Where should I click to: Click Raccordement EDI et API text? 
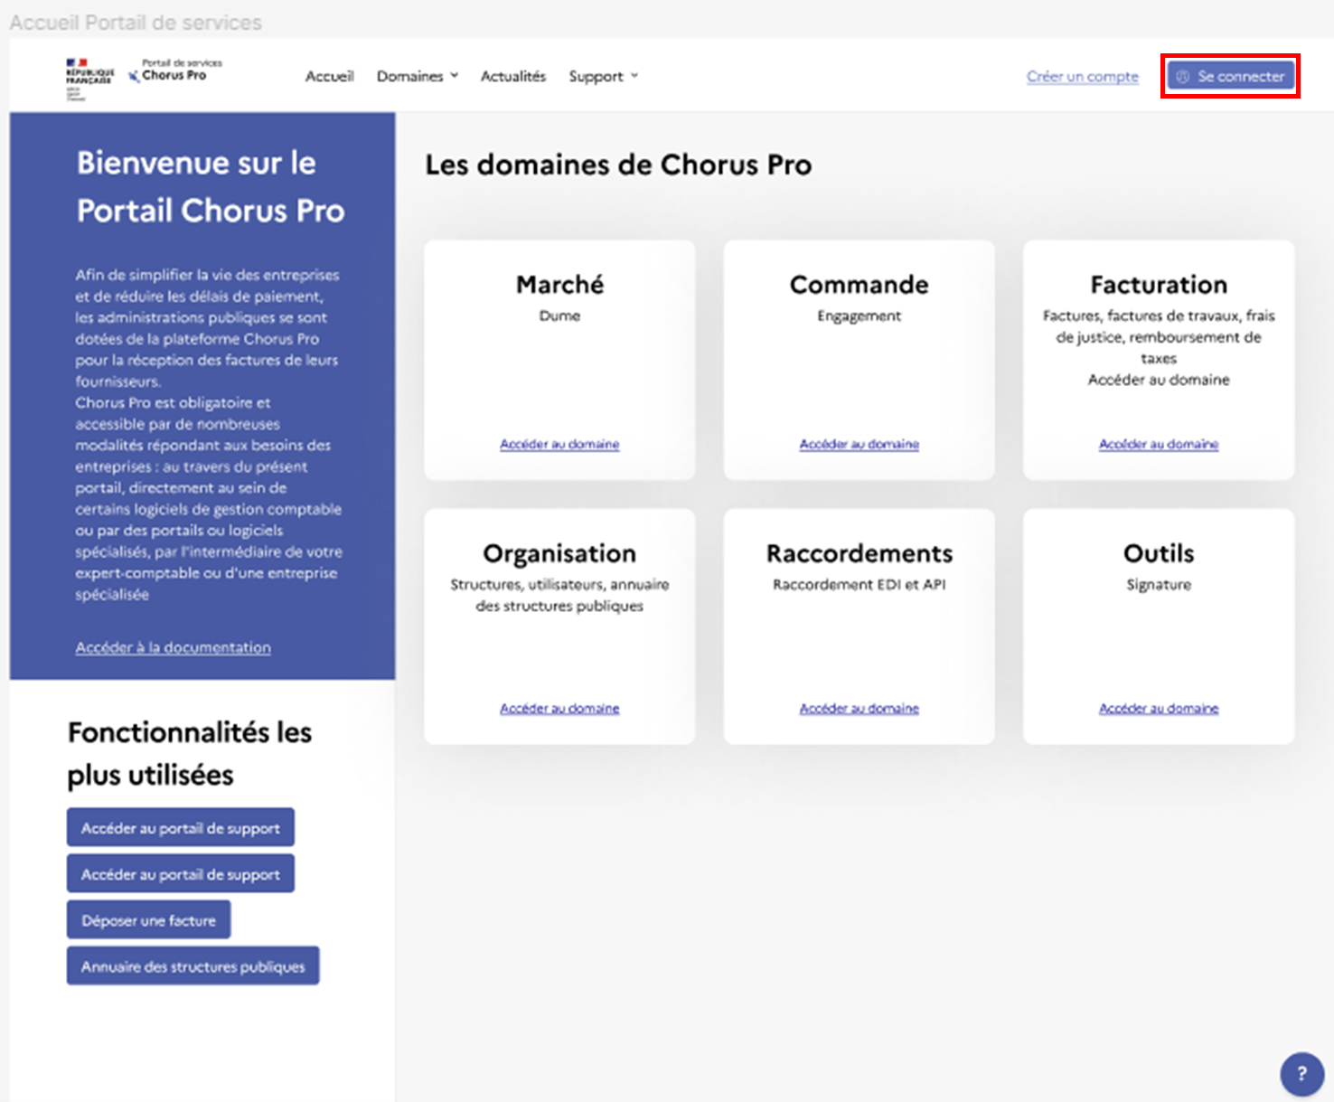point(860,584)
